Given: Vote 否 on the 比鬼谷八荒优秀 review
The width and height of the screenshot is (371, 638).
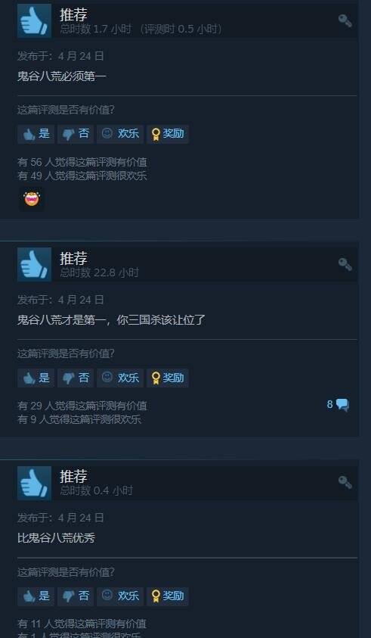Looking at the screenshot, I should (76, 596).
